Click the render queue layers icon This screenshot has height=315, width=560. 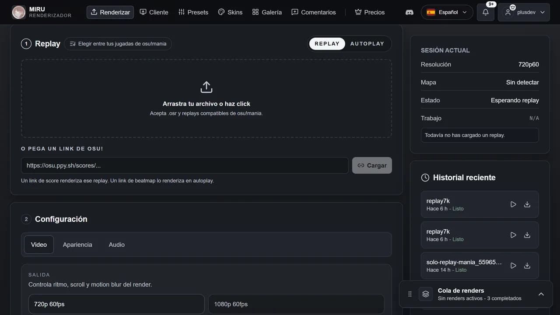coord(426,294)
